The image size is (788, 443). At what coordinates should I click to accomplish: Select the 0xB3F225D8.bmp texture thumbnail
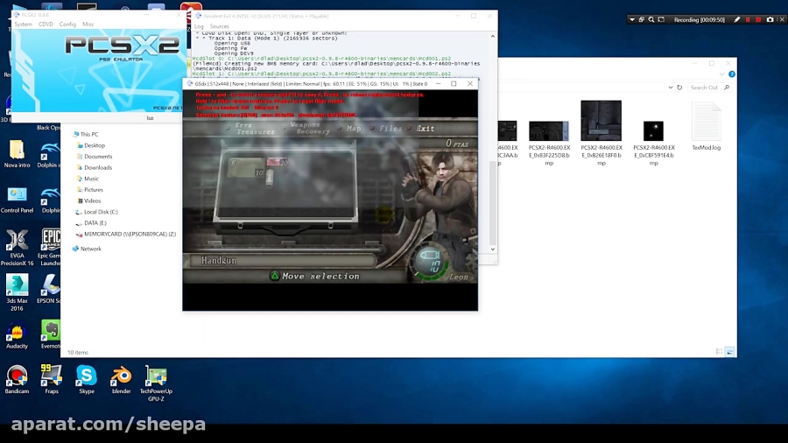549,131
